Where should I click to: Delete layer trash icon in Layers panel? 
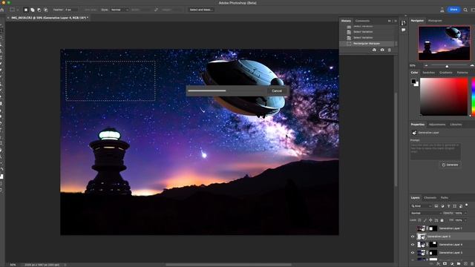coord(472,264)
